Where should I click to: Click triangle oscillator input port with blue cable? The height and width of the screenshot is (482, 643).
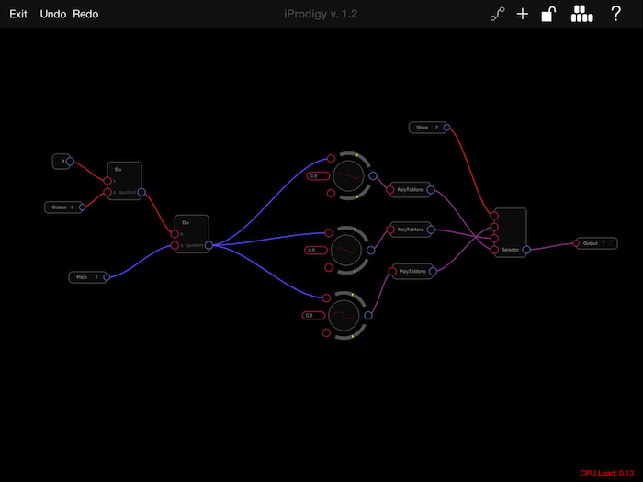tap(329, 233)
